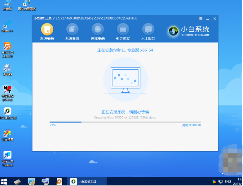Close the 小白装机工具 window

pyautogui.click(x=215, y=19)
